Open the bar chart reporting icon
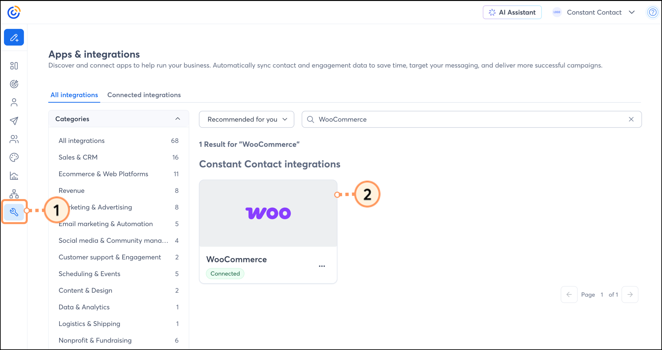This screenshot has width=662, height=350. [x=14, y=176]
